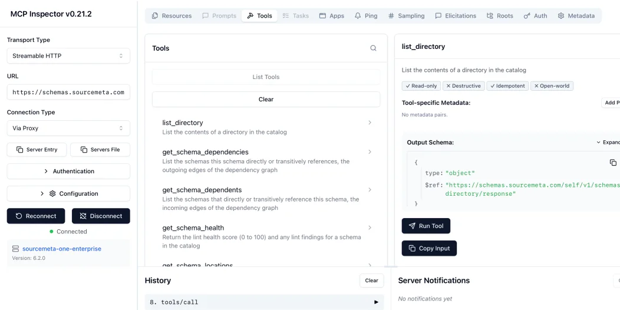Screen dimensions: 620x310
Task: Click chevron next to get_schema_dependents
Action: 370,190
